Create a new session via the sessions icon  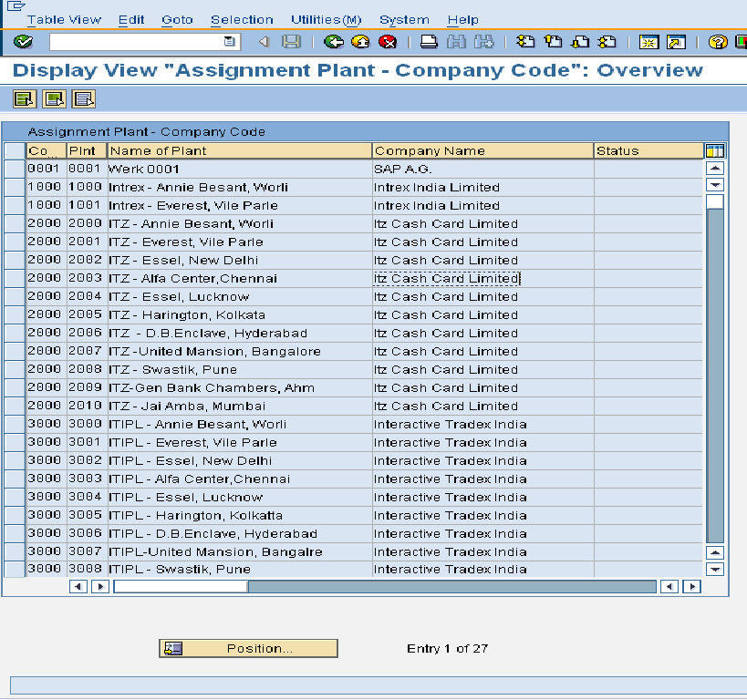(648, 42)
